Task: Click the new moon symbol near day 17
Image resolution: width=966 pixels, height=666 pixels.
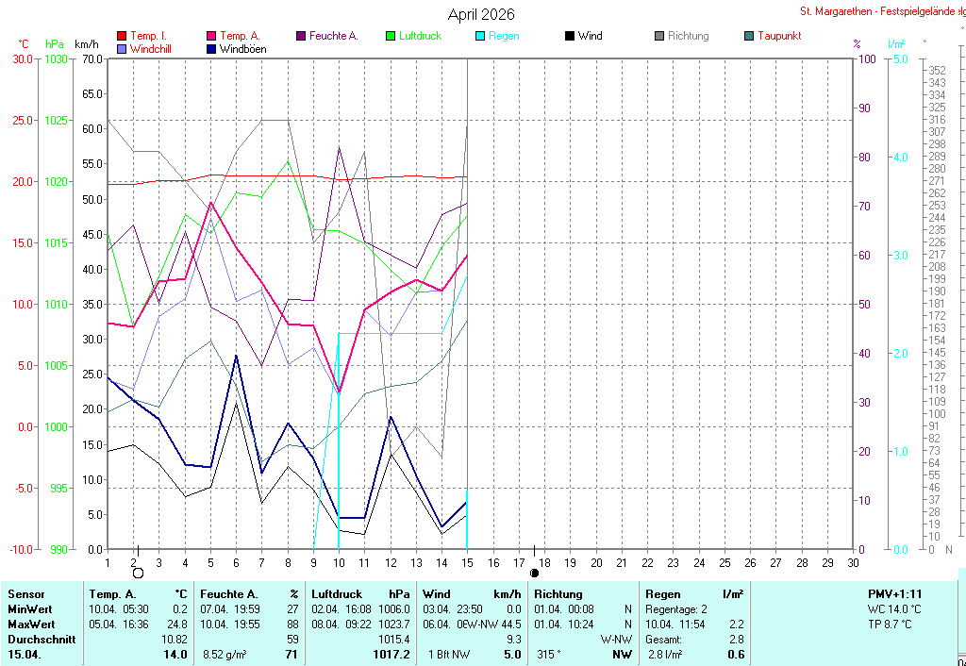Action: pos(535,573)
